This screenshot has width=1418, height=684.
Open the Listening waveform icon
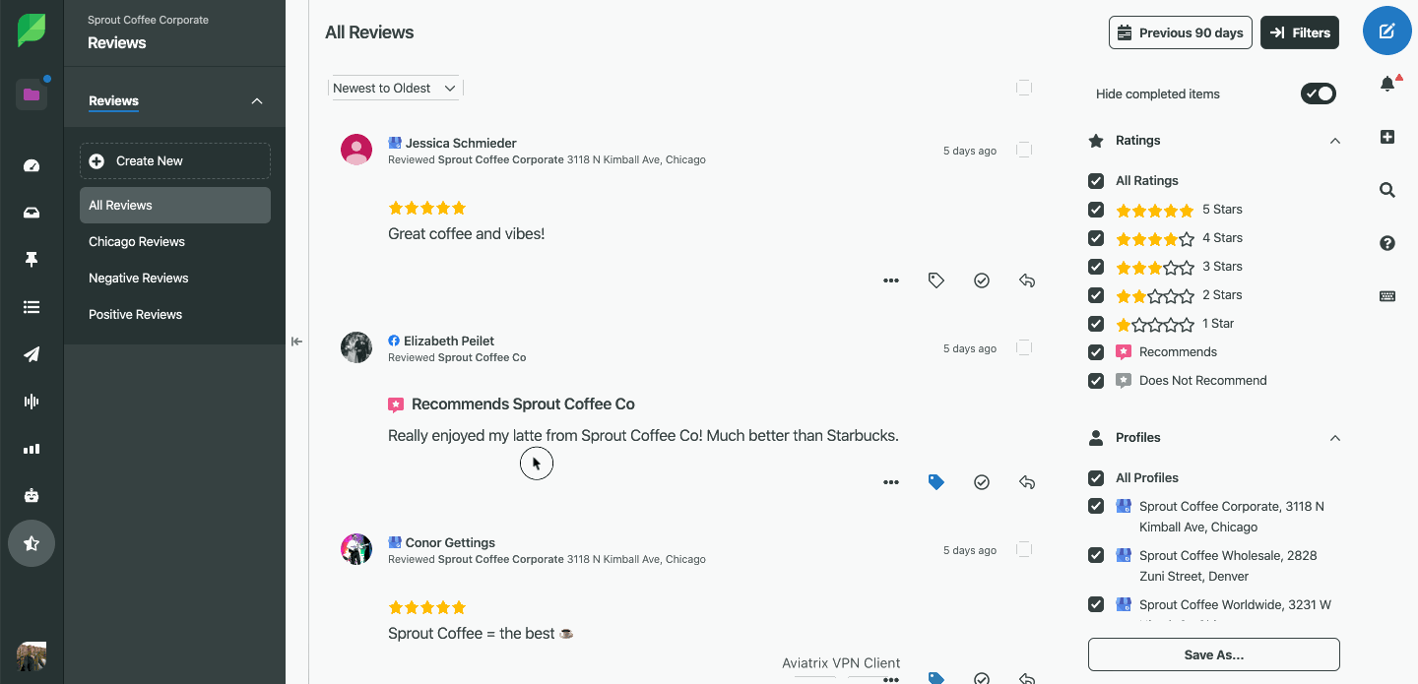32,401
